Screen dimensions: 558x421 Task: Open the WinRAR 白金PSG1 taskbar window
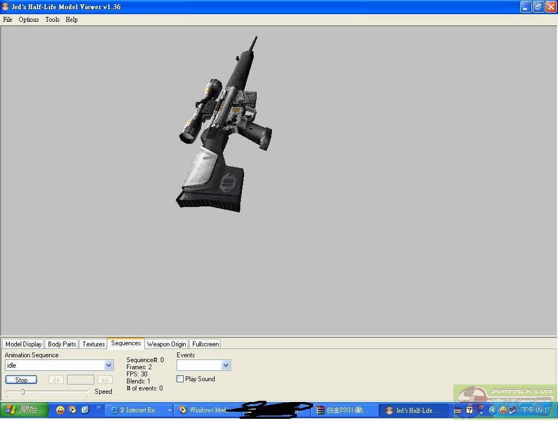(x=343, y=410)
